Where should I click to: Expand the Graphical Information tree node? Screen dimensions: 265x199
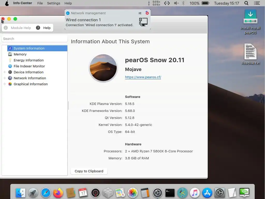[5, 84]
